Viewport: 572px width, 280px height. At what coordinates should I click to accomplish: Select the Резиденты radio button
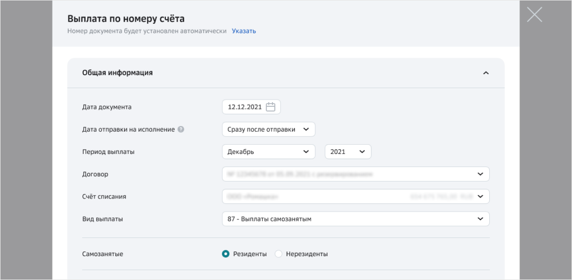point(226,254)
